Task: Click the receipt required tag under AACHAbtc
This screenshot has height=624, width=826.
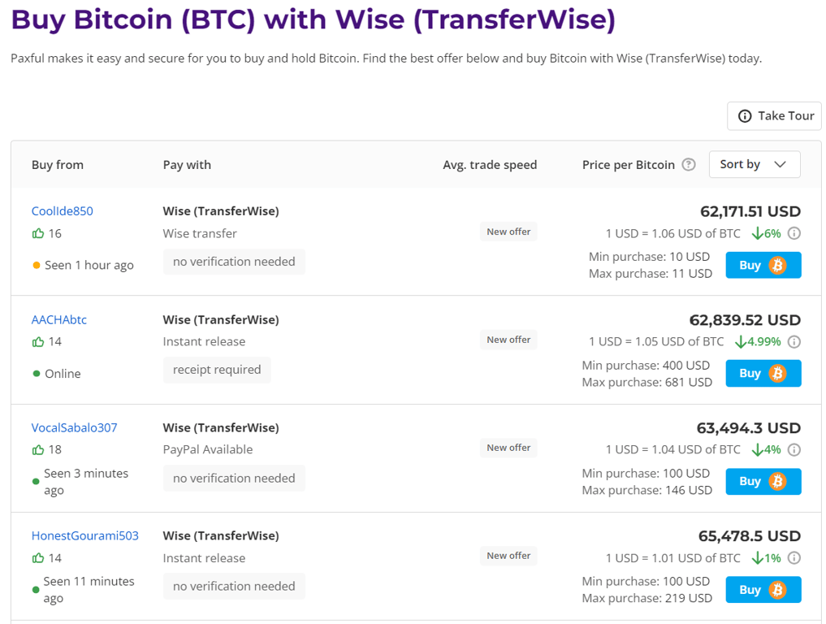Action: point(217,370)
